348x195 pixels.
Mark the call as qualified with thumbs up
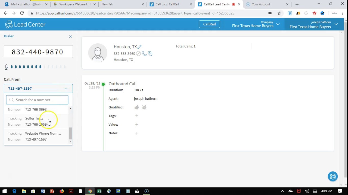137,107
